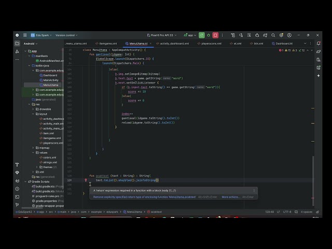Close the MenuUtama.kt tab

(x=150, y=44)
